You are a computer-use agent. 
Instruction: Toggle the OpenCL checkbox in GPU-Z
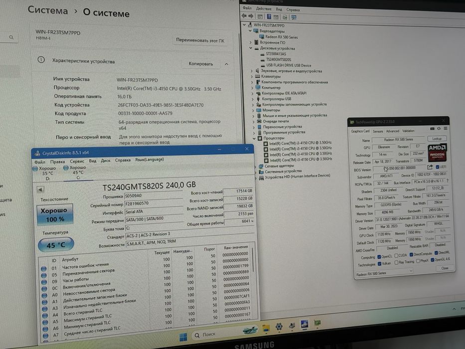[x=379, y=257]
